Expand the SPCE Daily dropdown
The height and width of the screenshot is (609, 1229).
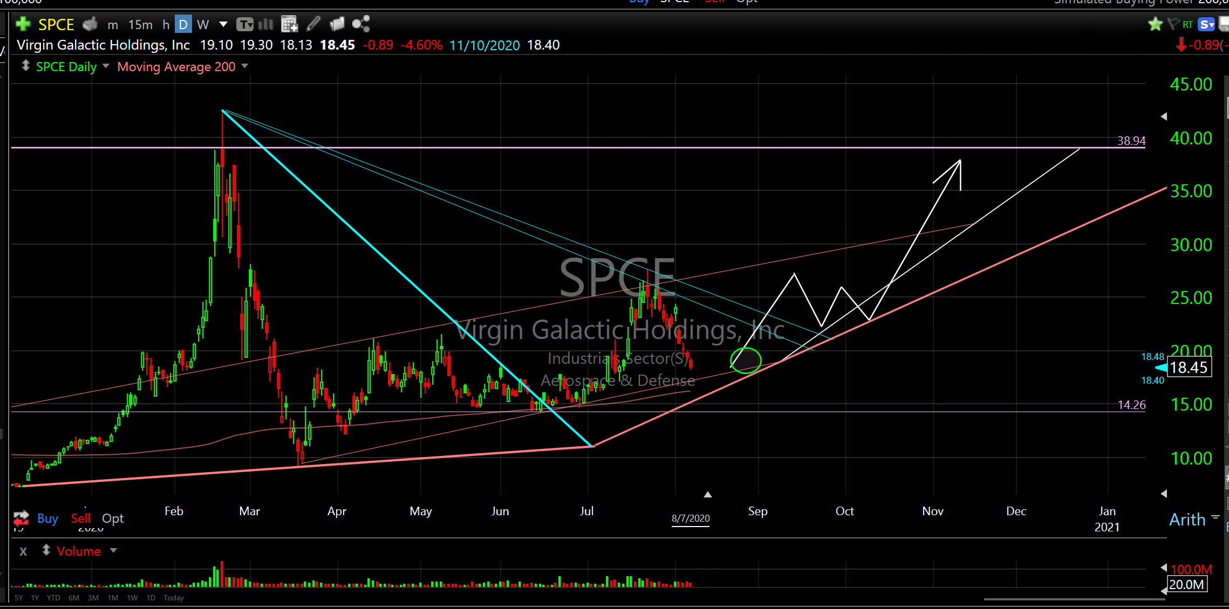[x=106, y=66]
